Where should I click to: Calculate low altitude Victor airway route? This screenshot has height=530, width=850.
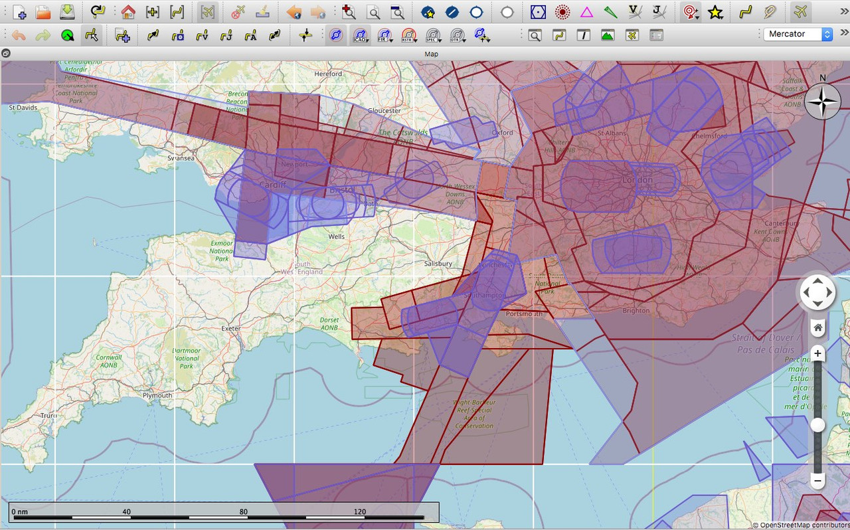pyautogui.click(x=202, y=35)
